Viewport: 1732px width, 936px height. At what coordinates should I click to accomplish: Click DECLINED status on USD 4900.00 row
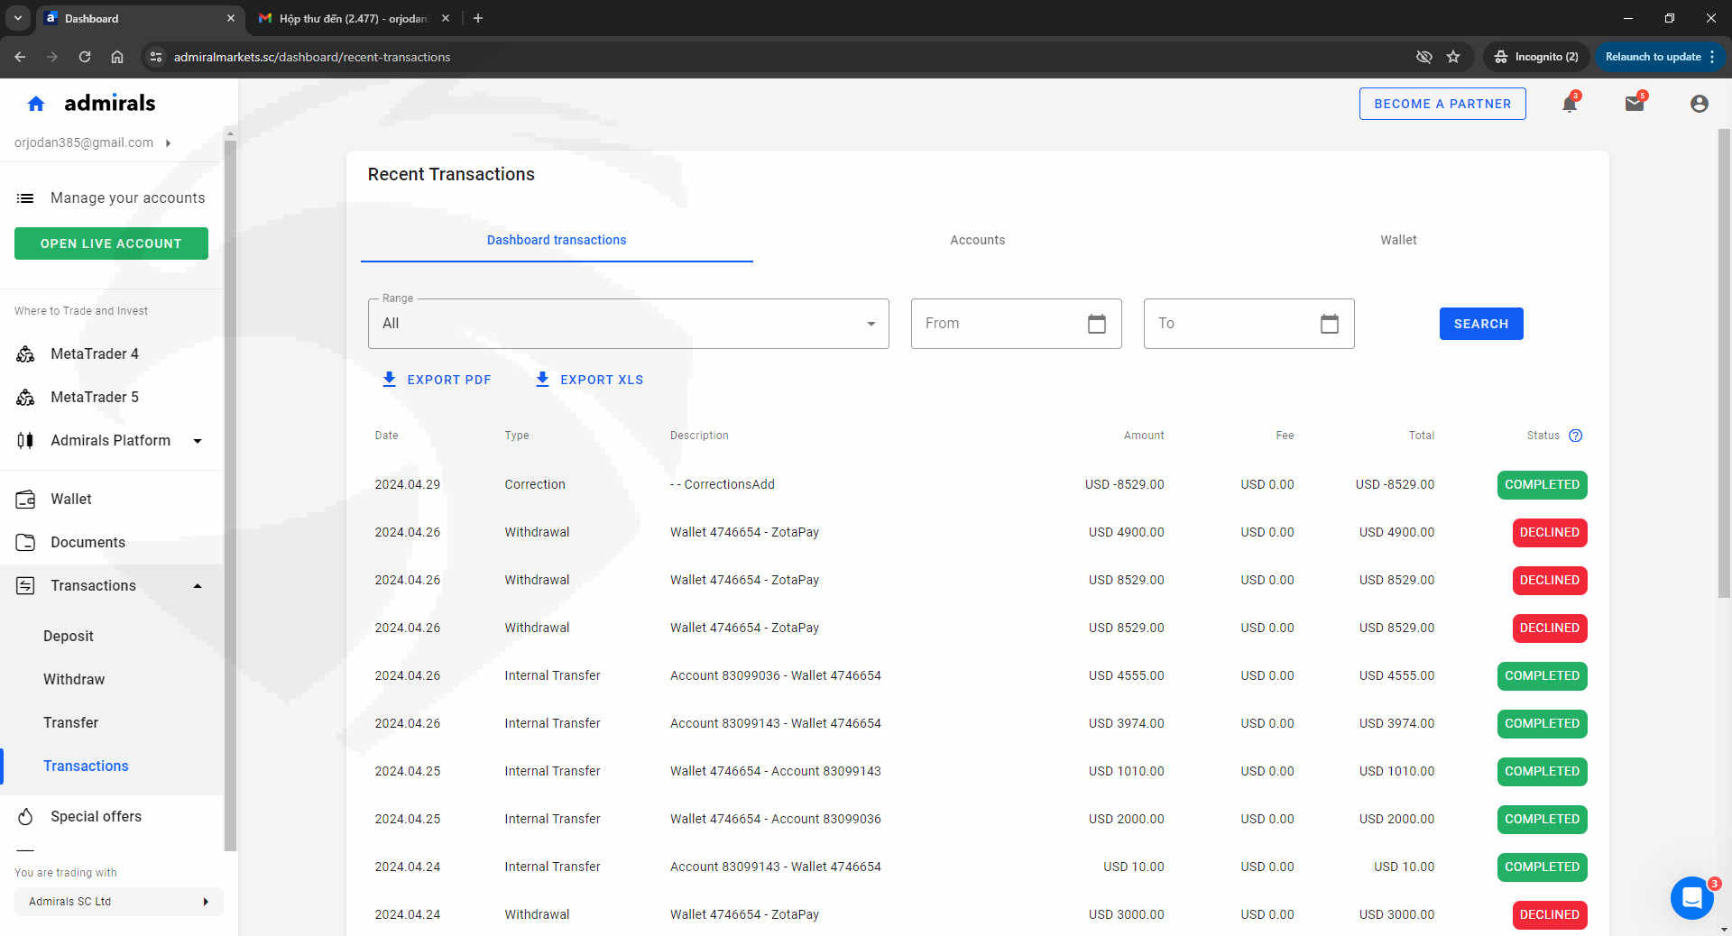pos(1550,533)
